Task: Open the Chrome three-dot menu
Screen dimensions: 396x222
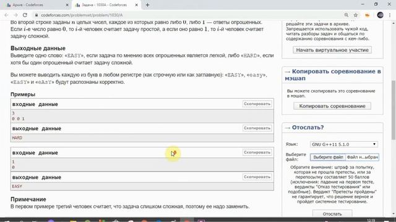Action: click(390, 15)
